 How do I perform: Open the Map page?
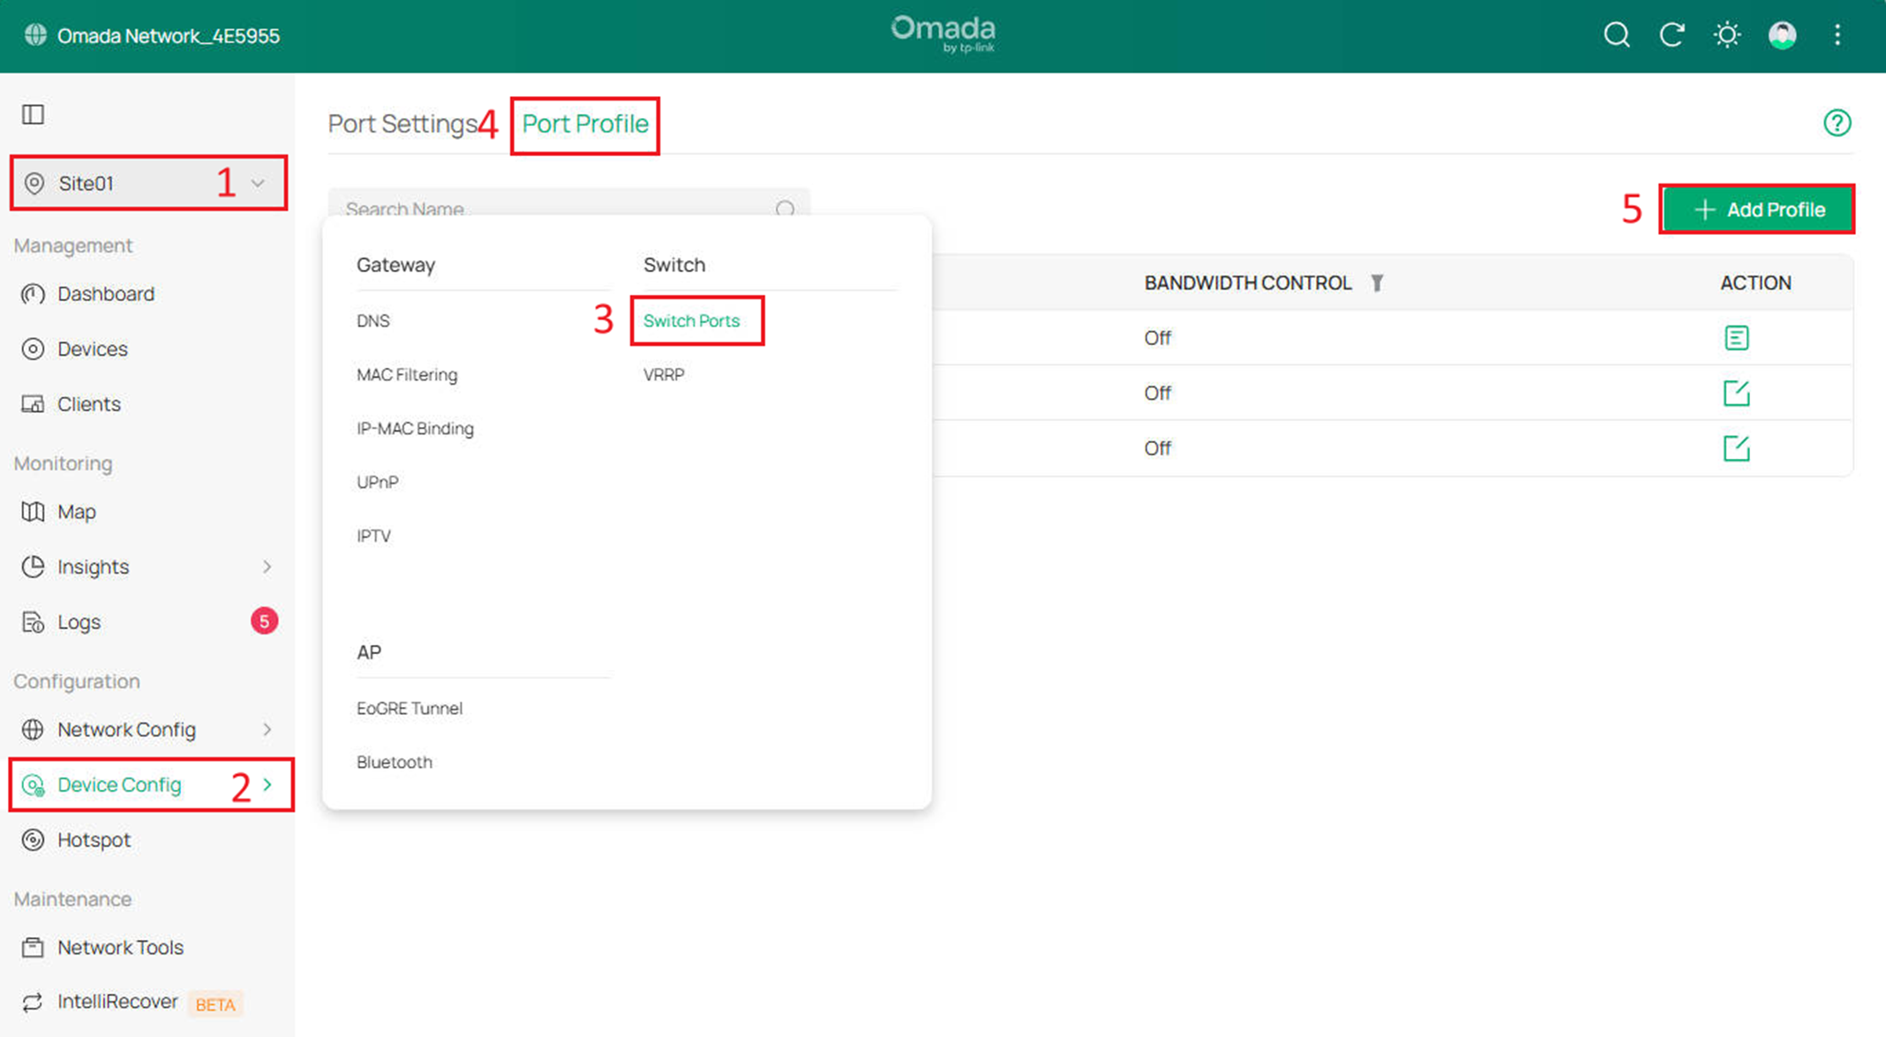pos(77,512)
